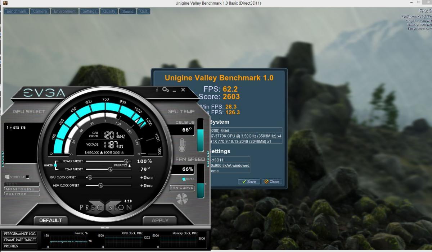Screen dimensions: 432x252
Task: Click the Boost Clock marker label
Action: click(114, 152)
